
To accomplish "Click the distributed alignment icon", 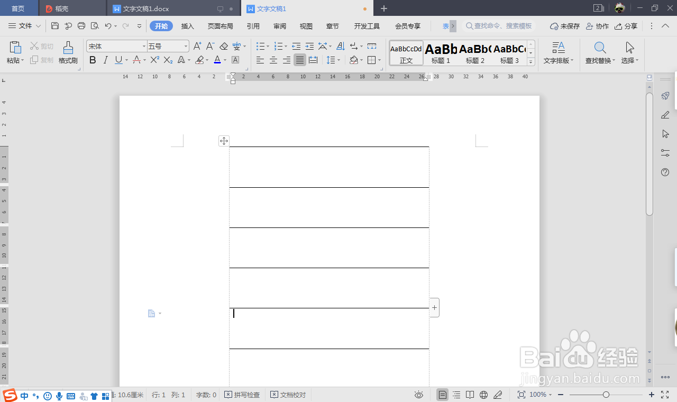I will click(x=313, y=60).
